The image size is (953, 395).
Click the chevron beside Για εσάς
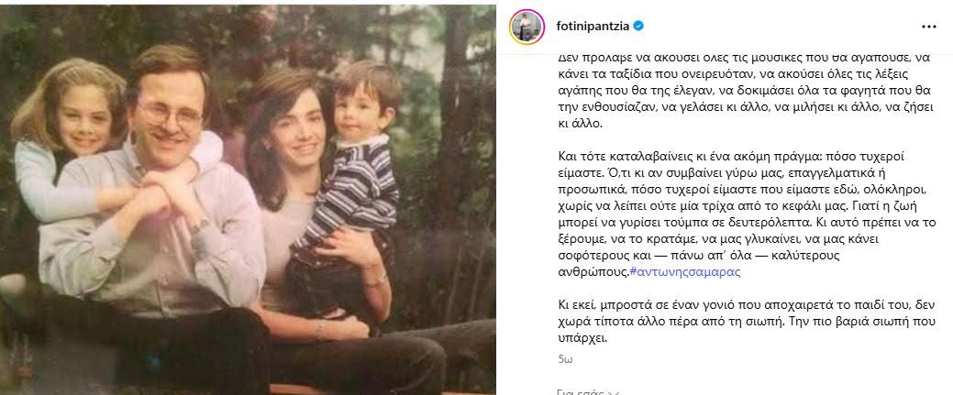click(614, 392)
